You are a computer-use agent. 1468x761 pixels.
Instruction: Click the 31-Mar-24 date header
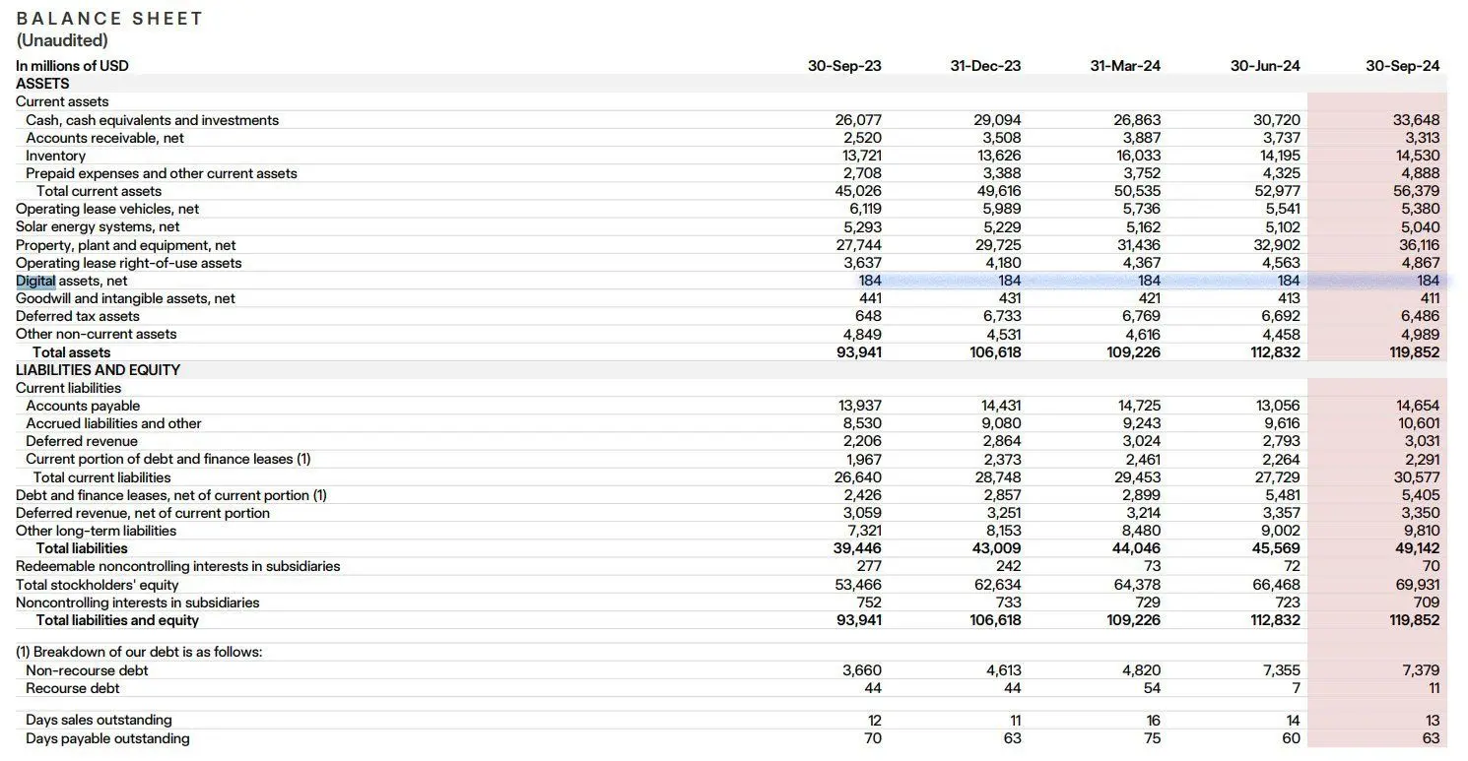(1125, 66)
